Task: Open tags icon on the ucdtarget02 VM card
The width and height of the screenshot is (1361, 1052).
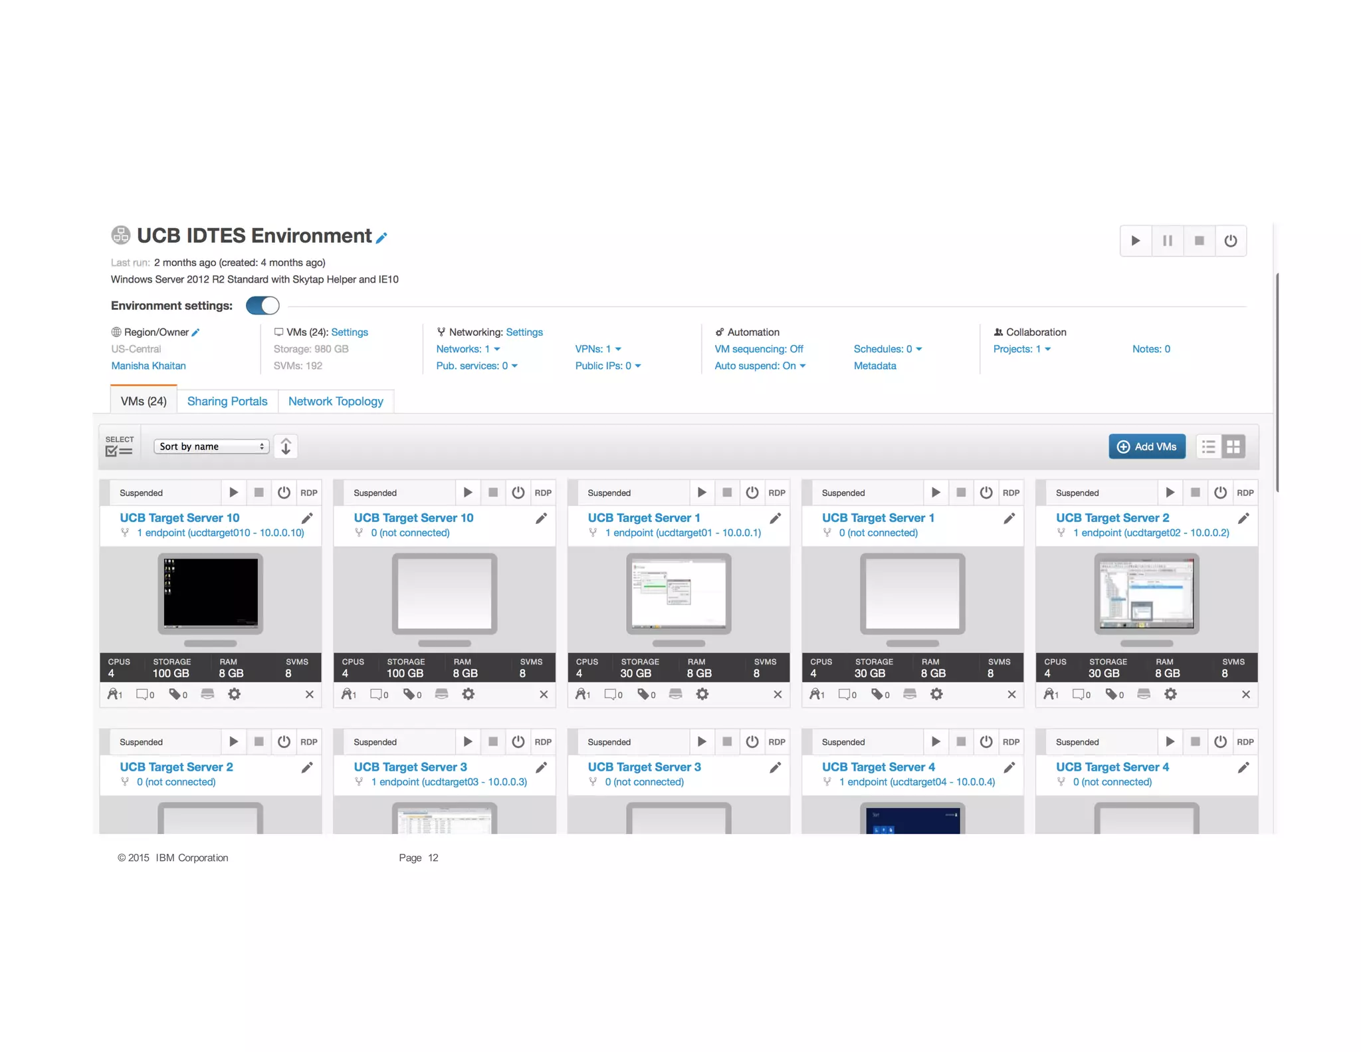Action: click(1114, 694)
